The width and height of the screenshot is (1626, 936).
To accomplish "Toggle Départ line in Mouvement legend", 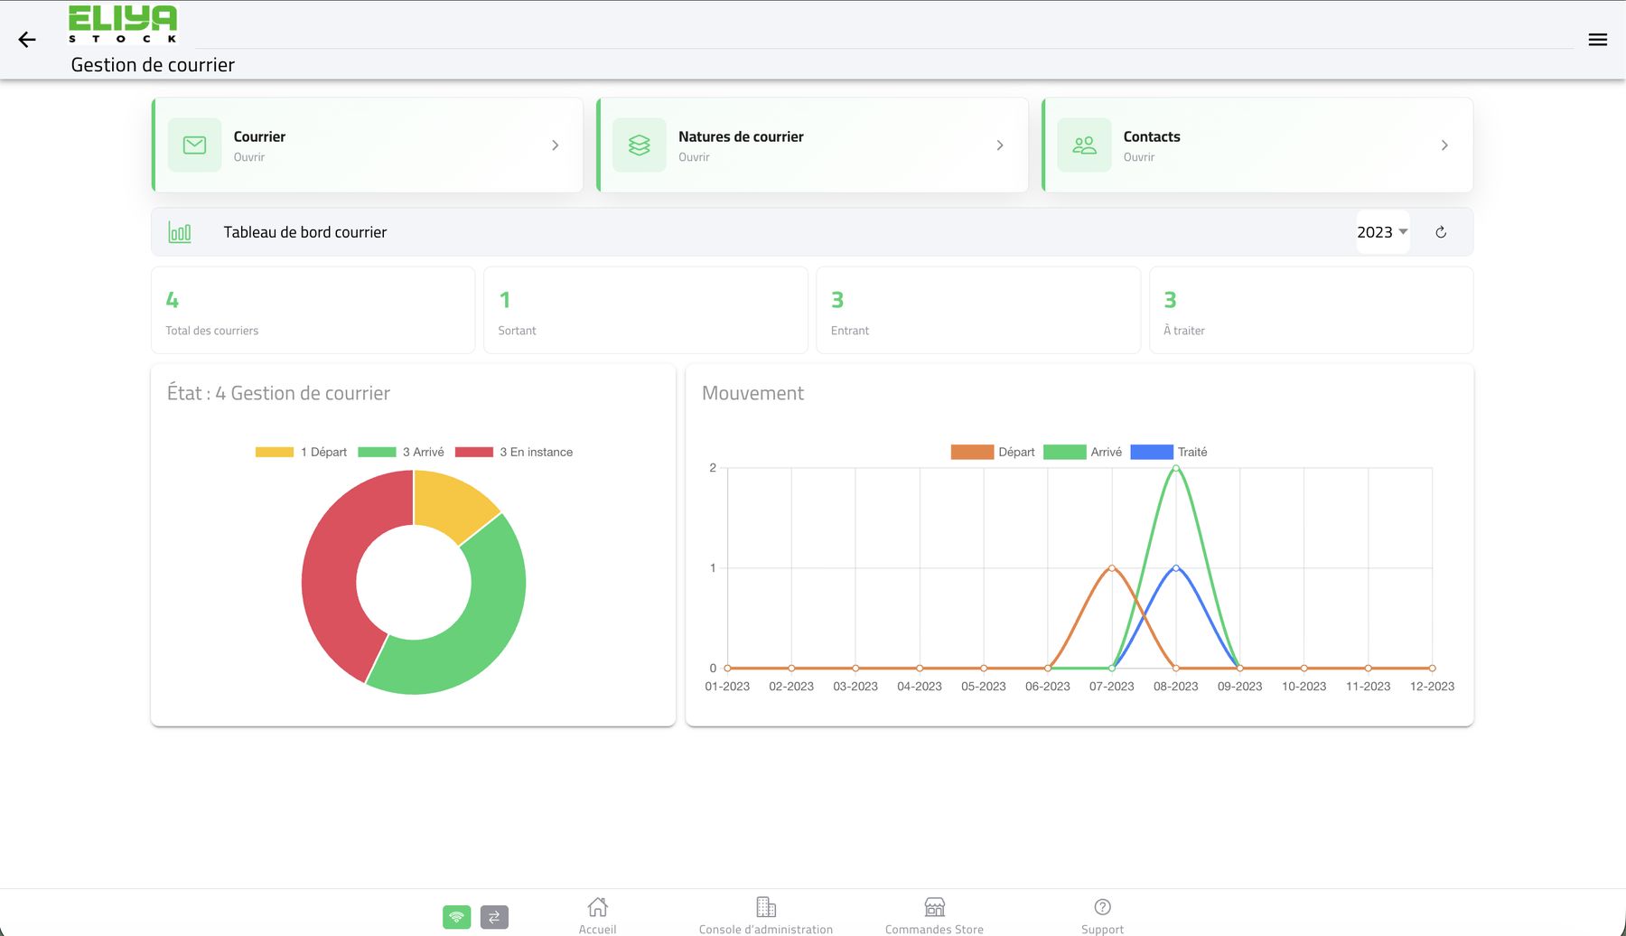I will click(x=993, y=452).
